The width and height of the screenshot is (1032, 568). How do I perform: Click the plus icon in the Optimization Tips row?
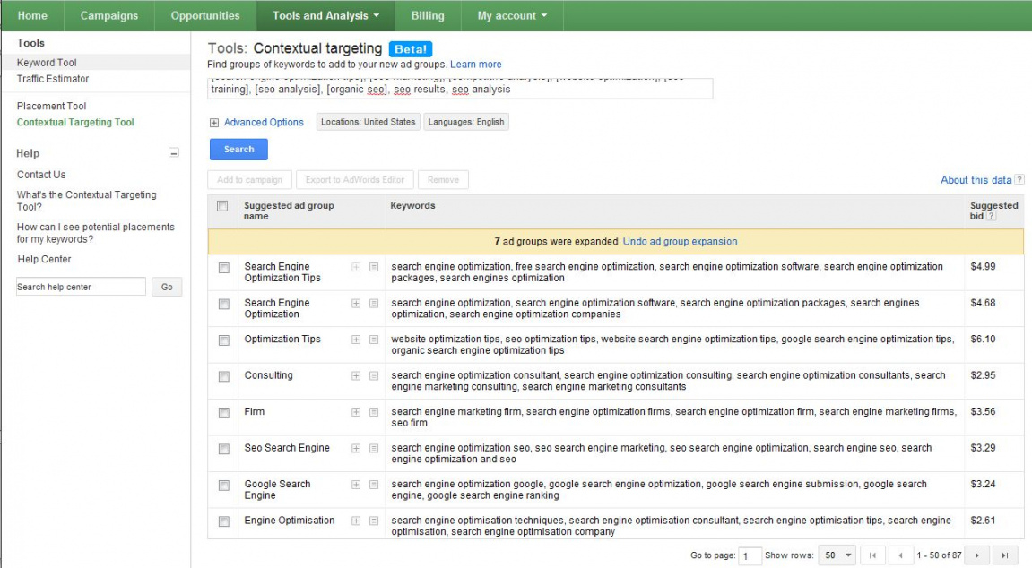point(356,340)
